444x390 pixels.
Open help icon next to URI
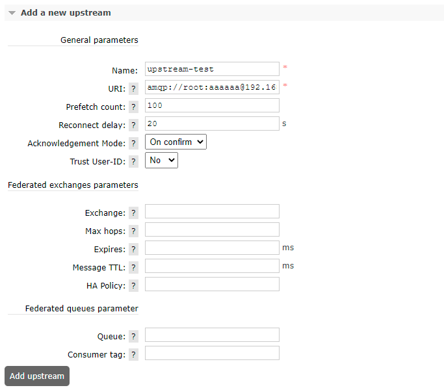pos(133,88)
